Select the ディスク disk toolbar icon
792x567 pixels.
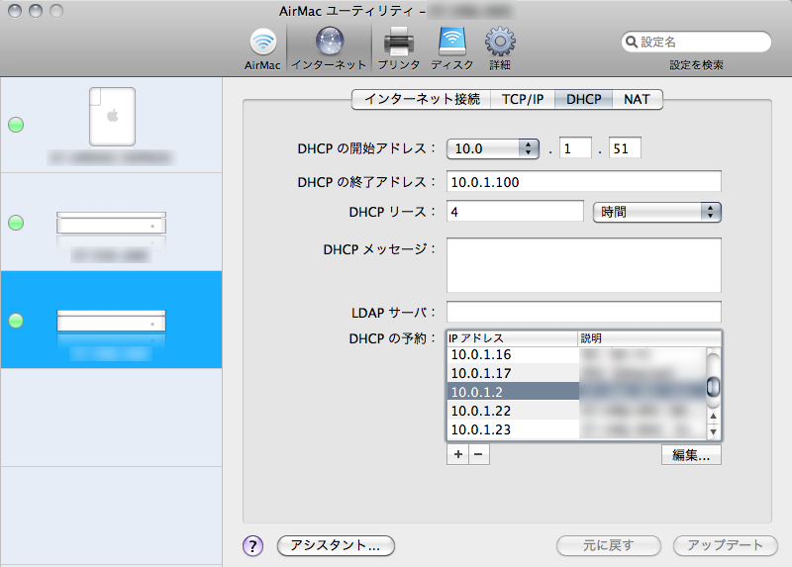(451, 47)
